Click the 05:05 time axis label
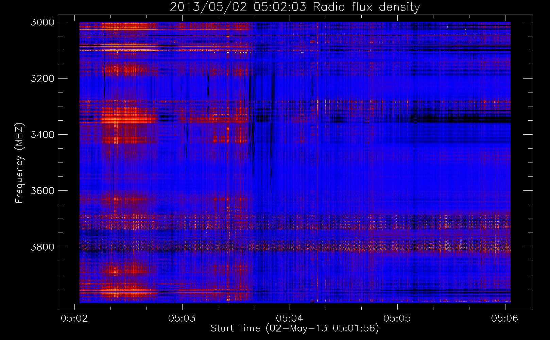 (x=397, y=318)
